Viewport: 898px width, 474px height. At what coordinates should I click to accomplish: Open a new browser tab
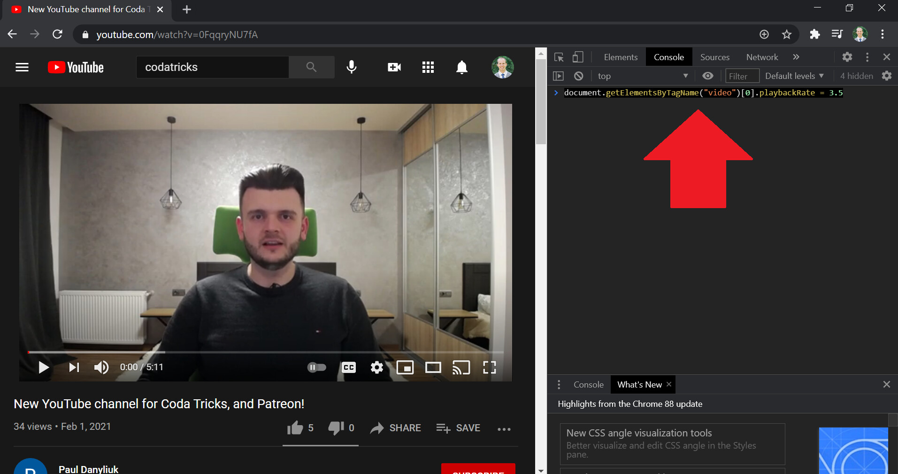(x=187, y=9)
